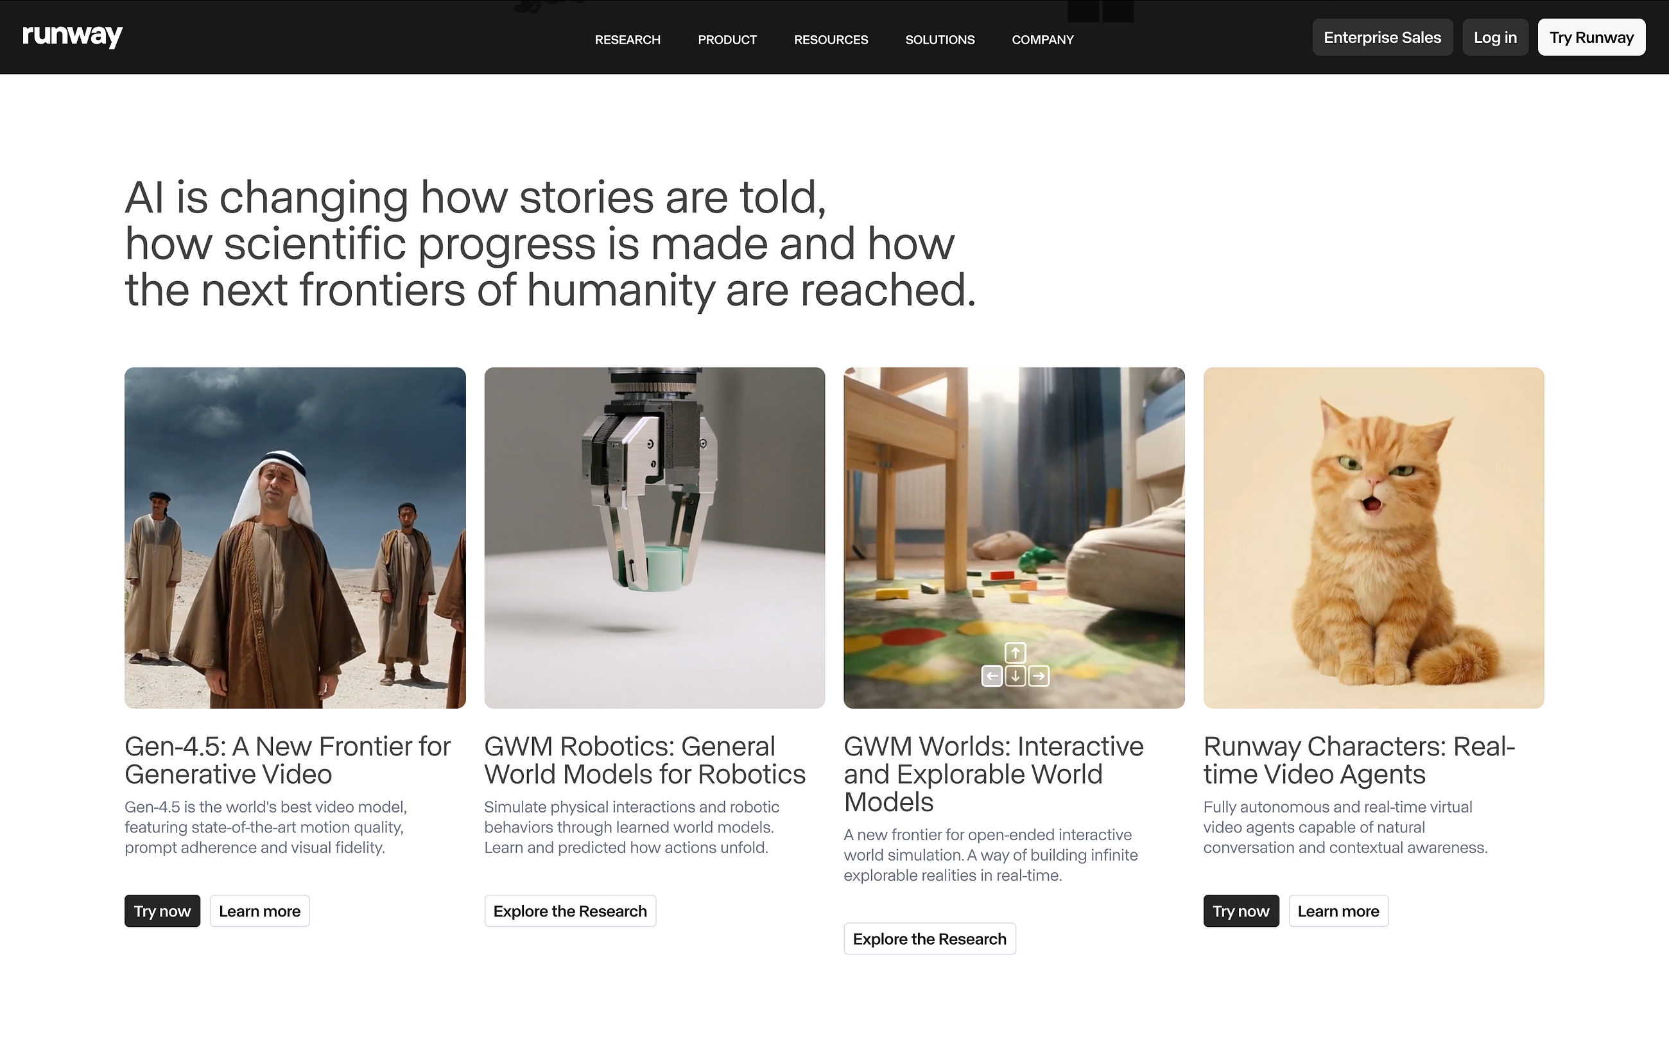Click the Try Runway button
Image resolution: width=1669 pixels, height=1043 pixels.
[1591, 37]
